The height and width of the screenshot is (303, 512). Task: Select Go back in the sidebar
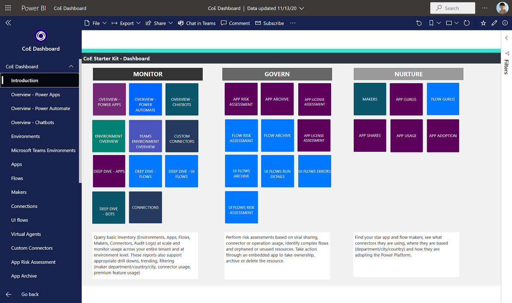pos(29,294)
